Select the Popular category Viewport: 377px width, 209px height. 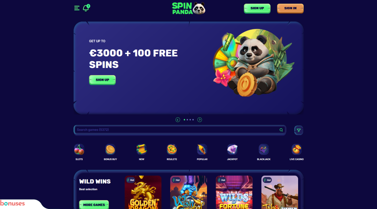tap(202, 152)
